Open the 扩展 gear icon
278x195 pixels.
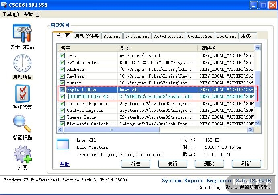23,154
